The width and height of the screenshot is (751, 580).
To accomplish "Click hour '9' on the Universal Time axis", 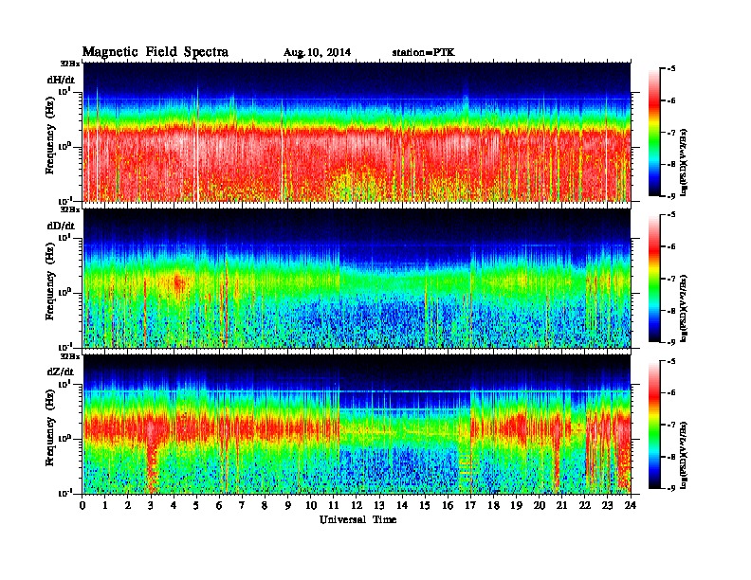I will coord(288,505).
